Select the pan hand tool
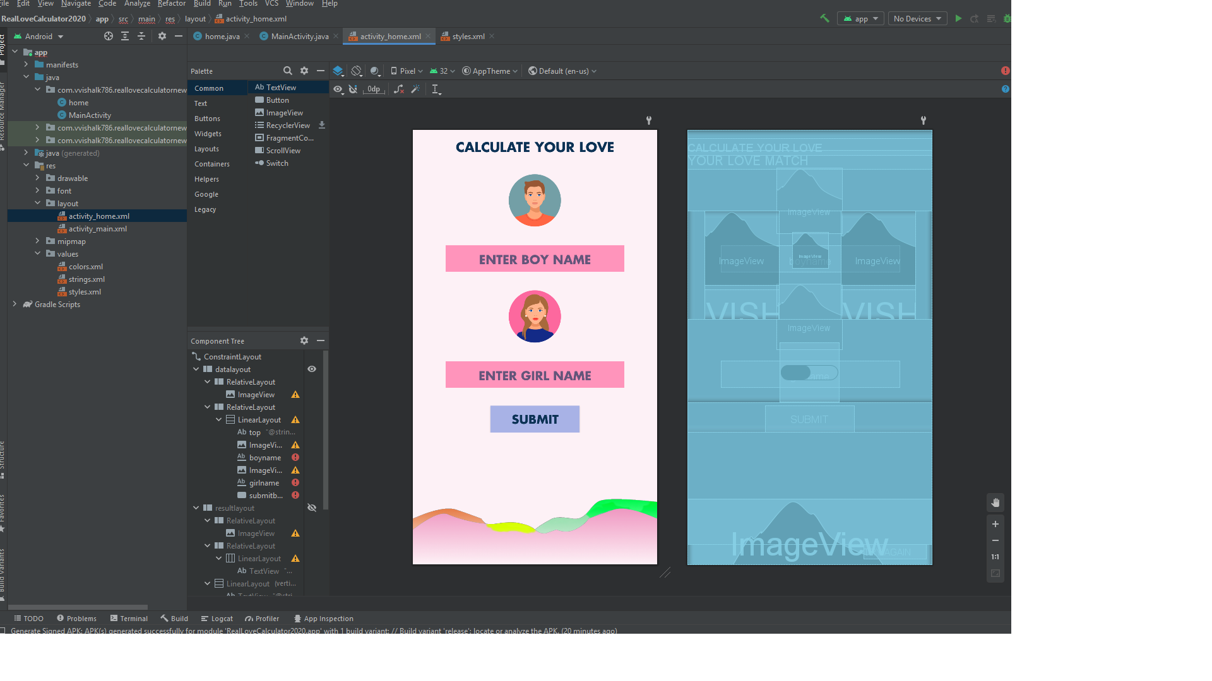The image size is (1212, 681). tap(995, 503)
